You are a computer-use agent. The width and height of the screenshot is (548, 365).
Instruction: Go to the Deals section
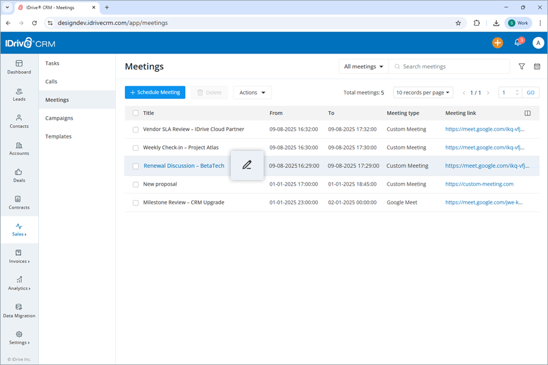click(x=19, y=176)
